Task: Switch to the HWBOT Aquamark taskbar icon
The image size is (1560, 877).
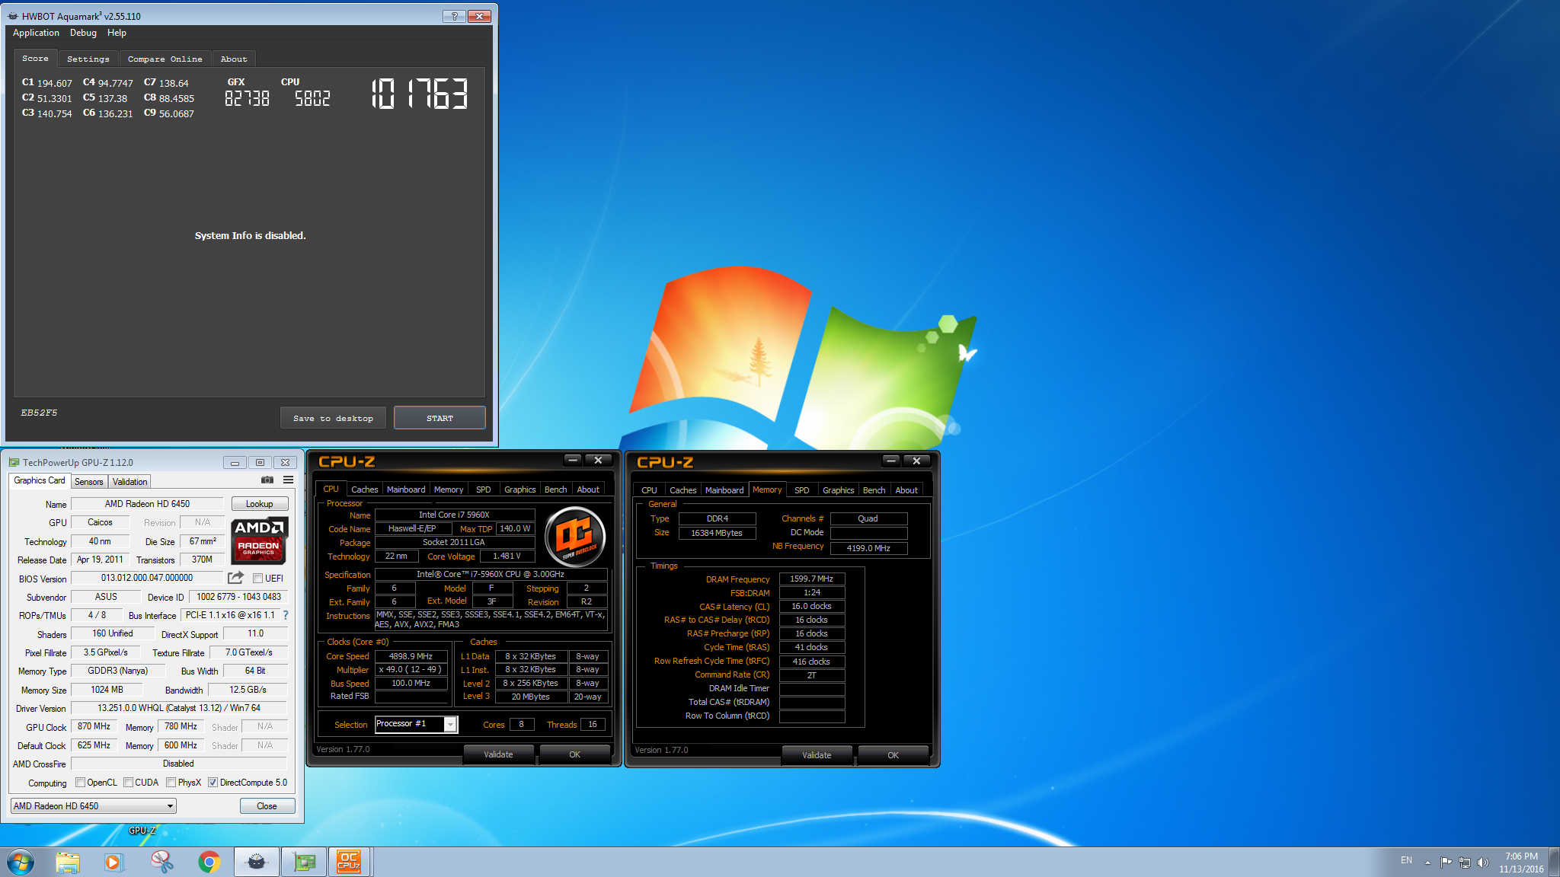Action: point(256,863)
